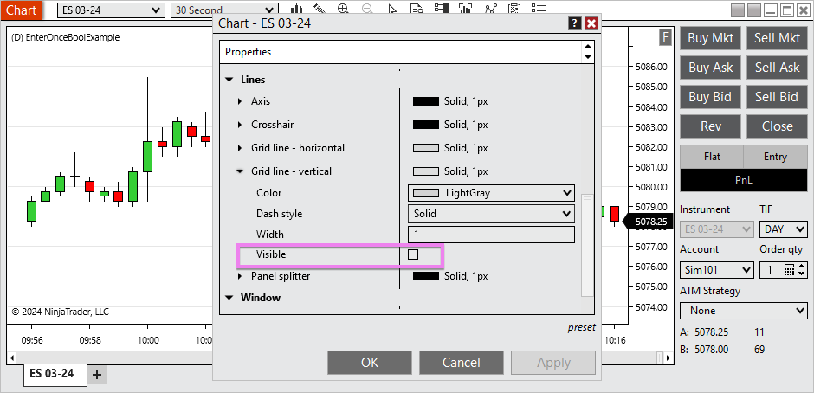This screenshot has height=393, width=814.
Task: Open the ATM Strategy dropdown
Action: tap(744, 310)
